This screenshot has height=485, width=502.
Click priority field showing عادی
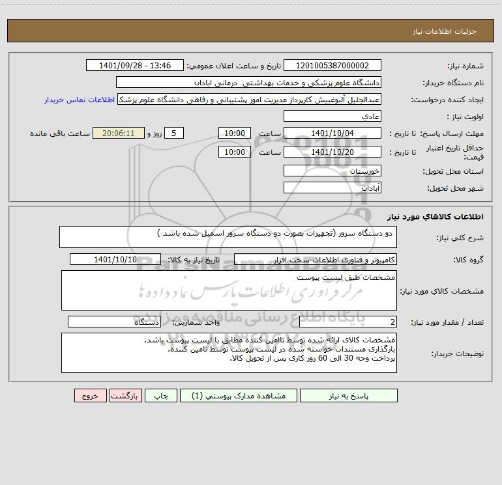point(332,117)
